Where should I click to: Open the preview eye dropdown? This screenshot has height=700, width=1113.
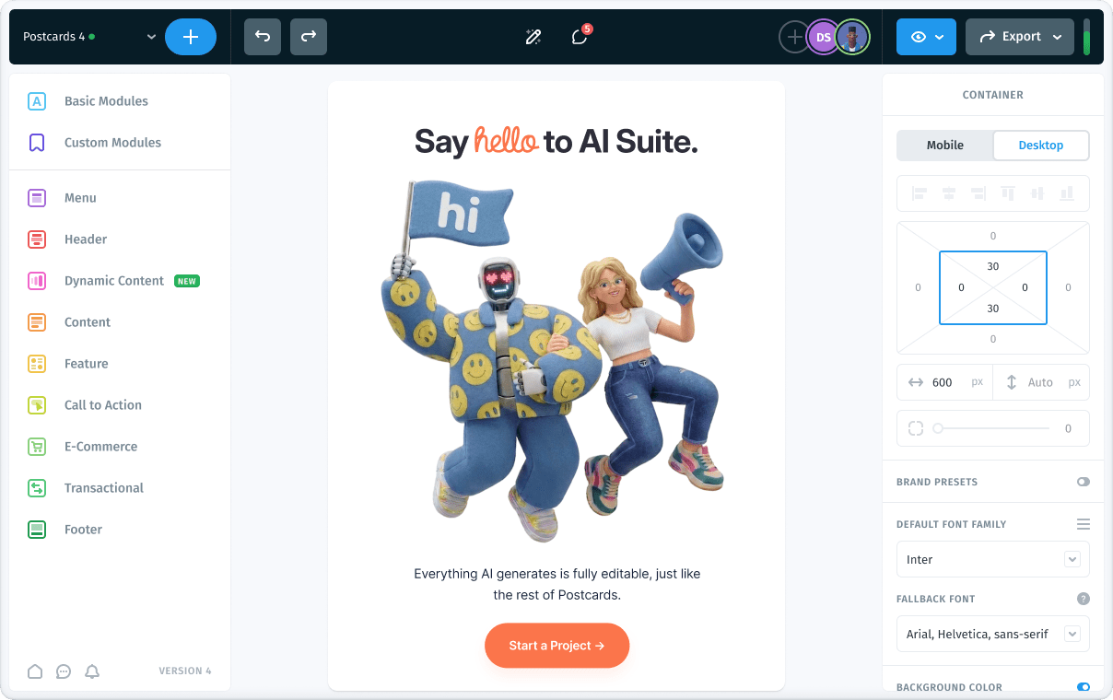click(x=926, y=37)
